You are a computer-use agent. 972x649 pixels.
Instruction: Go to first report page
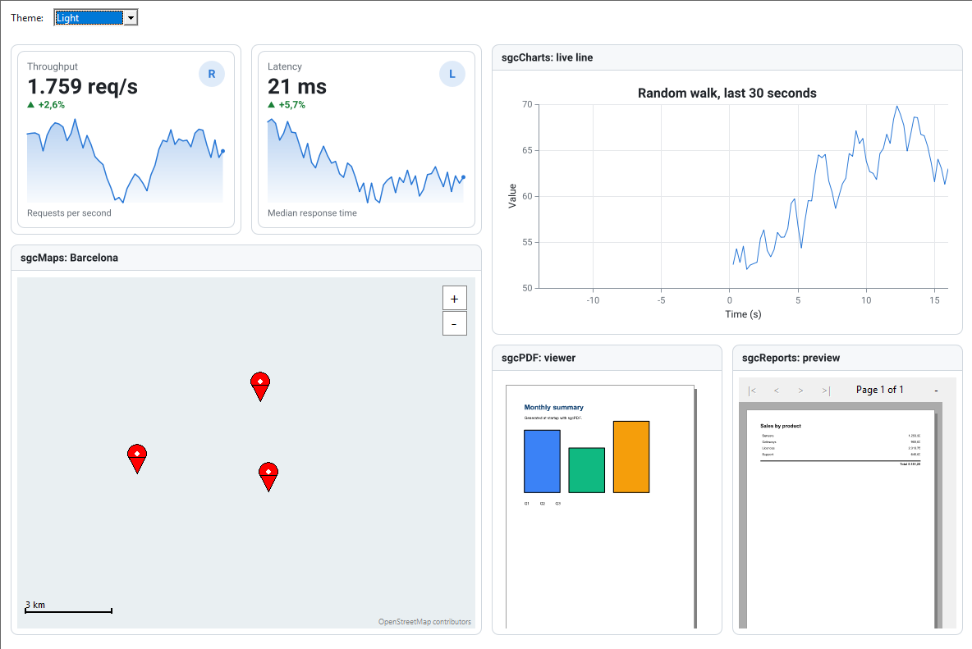tap(752, 391)
